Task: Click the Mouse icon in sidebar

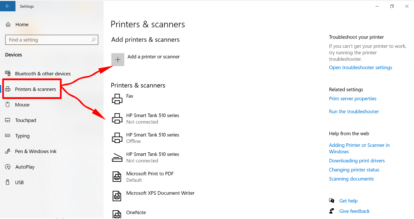Action: click(x=8, y=105)
